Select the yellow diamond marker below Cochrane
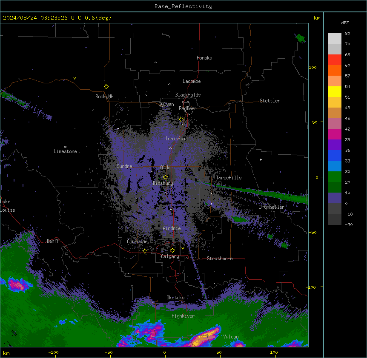The height and width of the screenshot is (358, 367). pyautogui.click(x=145, y=251)
